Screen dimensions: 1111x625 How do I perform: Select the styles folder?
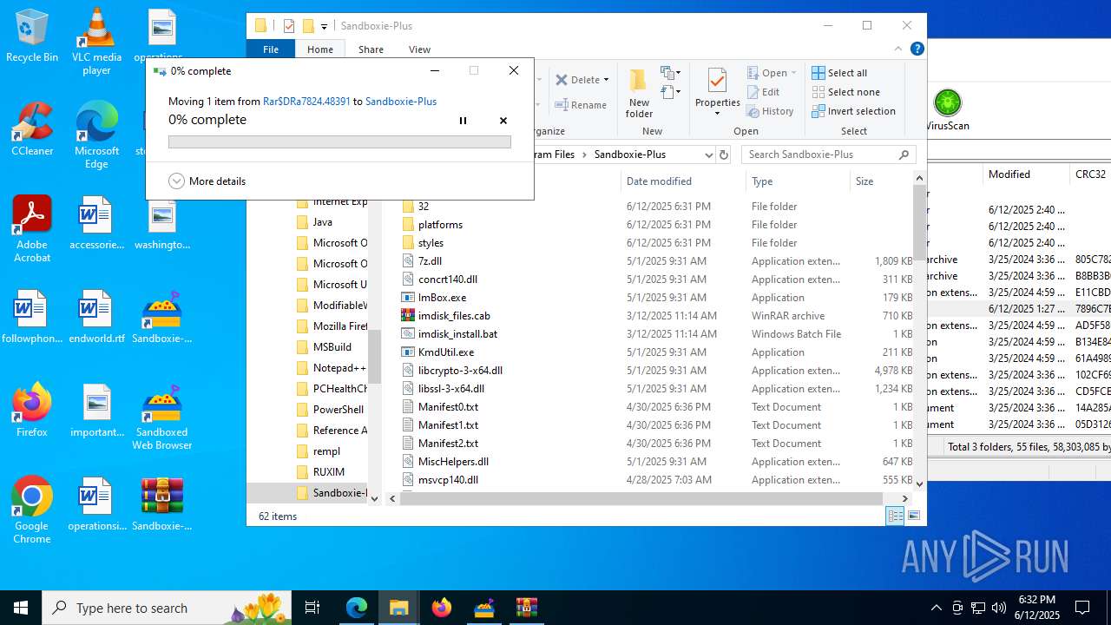tap(431, 243)
